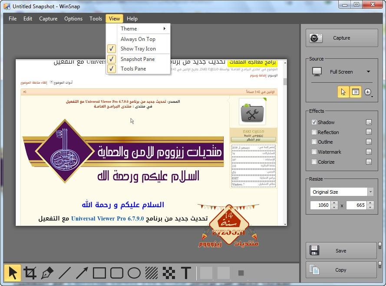Click the resize width field showing 1060
The image size is (386, 286).
[321, 205]
